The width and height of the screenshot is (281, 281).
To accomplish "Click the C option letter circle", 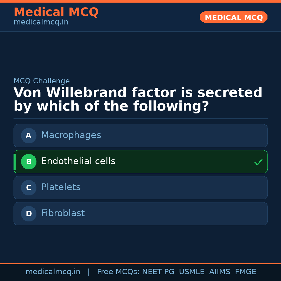I will (29, 188).
